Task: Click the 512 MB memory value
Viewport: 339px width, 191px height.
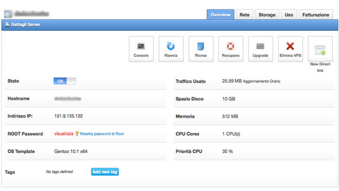Action: [x=230, y=116]
